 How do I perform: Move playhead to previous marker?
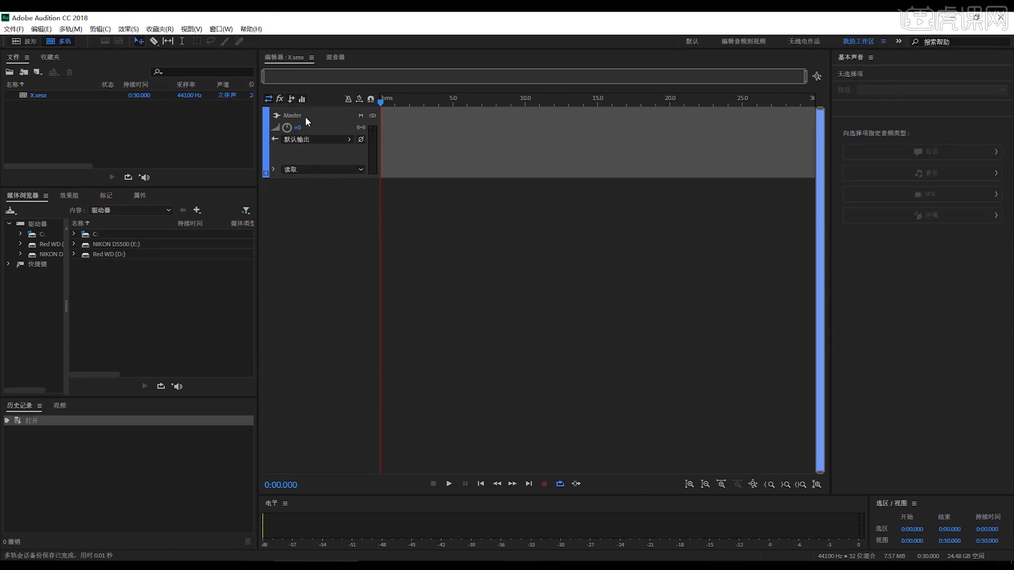click(481, 483)
